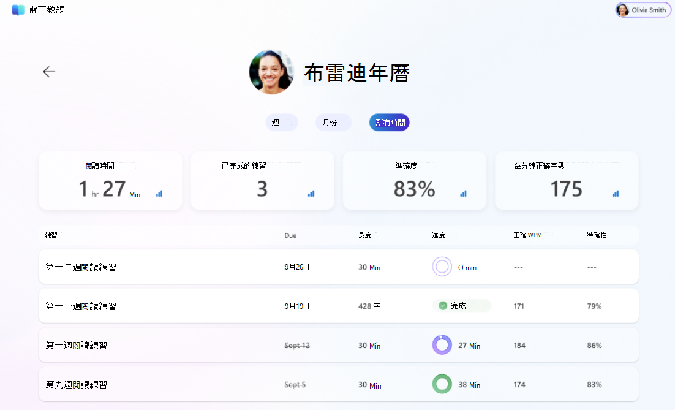Click the 進度 column header
This screenshot has width=675, height=410.
pyautogui.click(x=439, y=235)
